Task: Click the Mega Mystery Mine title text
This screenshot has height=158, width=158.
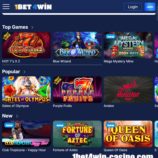Action: (x=118, y=61)
